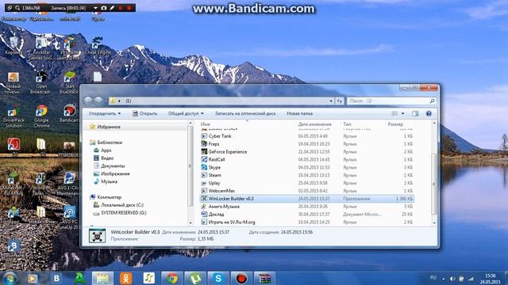Click the change view icon in Explorer toolbar

[x=394, y=113]
